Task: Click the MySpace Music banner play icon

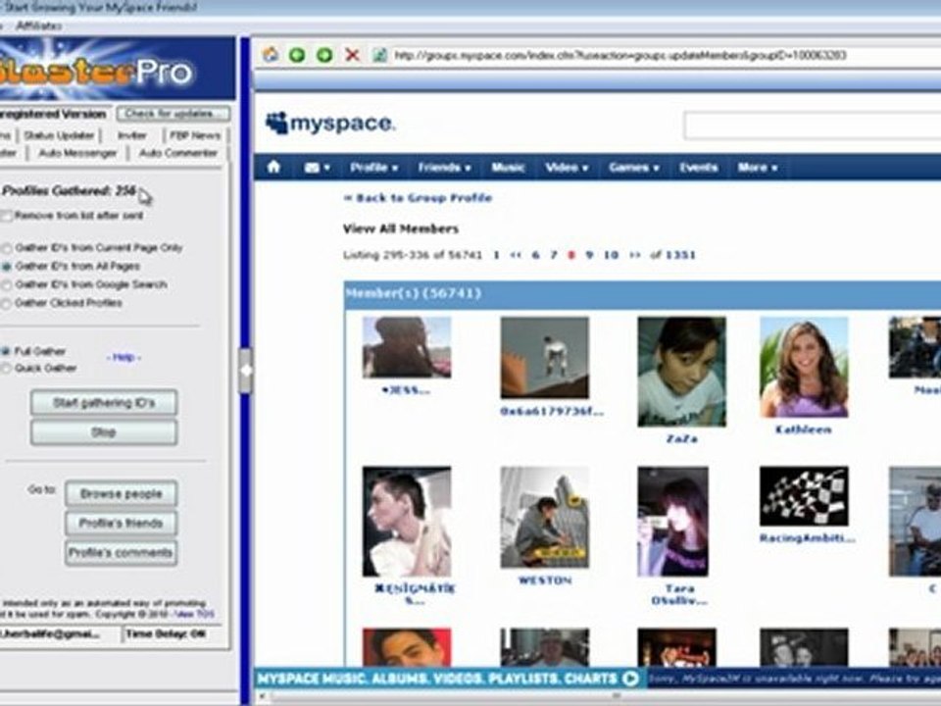Action: pos(630,679)
